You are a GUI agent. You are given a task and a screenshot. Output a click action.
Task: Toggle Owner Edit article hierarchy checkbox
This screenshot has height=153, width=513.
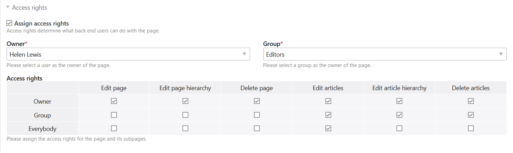tap(399, 101)
